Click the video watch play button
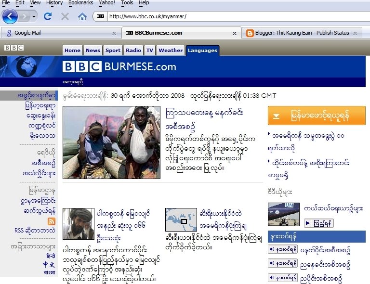The image size is (370, 284). pos(319,223)
